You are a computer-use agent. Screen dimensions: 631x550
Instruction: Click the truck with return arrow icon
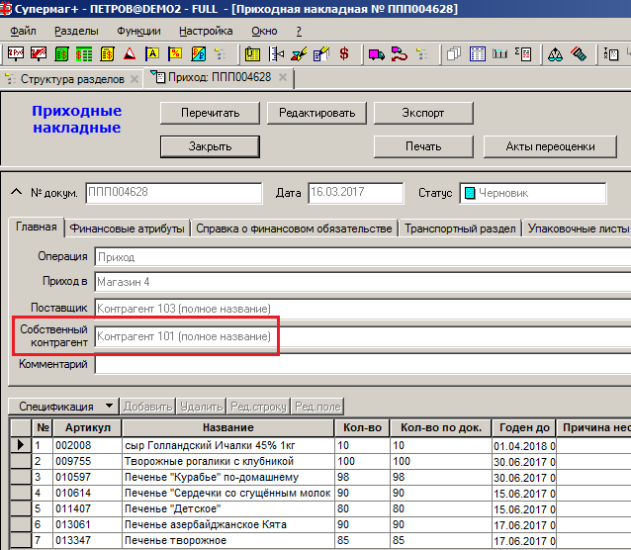(x=400, y=53)
